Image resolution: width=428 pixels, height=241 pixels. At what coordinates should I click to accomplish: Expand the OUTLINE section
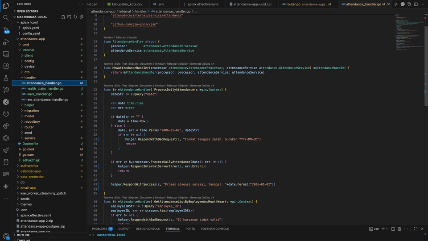(x=23, y=235)
